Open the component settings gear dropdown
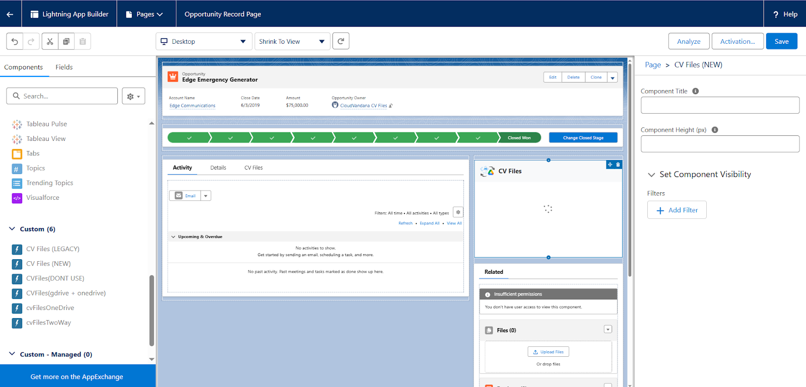 click(x=133, y=96)
